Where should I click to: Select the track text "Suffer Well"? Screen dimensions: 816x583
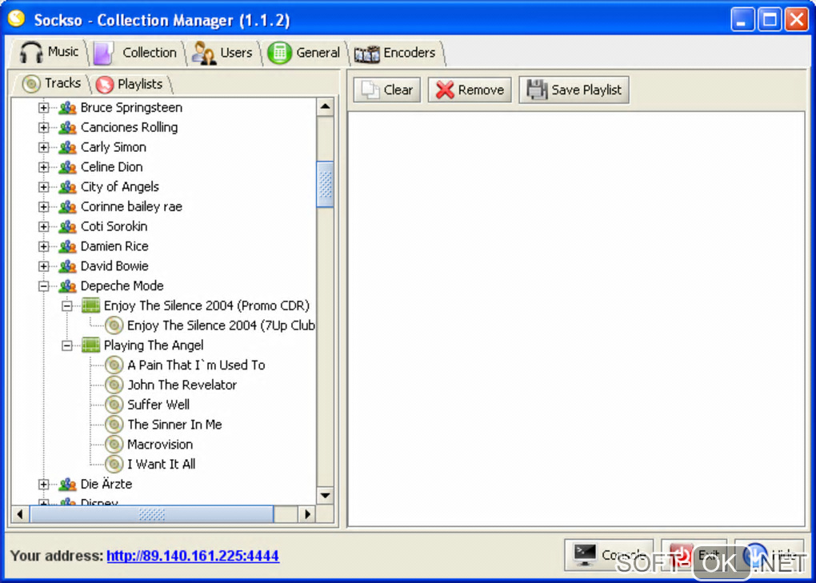click(x=158, y=405)
